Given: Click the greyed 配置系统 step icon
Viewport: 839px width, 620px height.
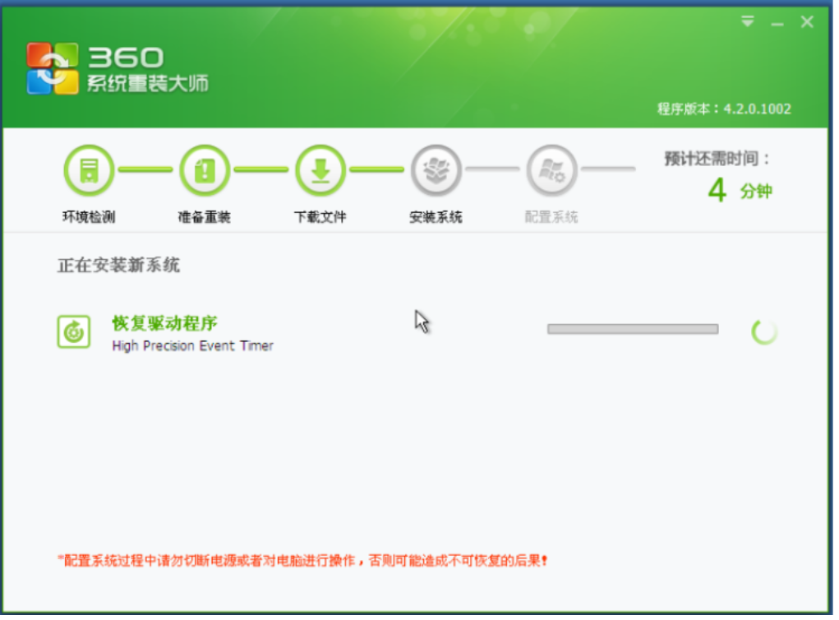Looking at the screenshot, I should (551, 170).
